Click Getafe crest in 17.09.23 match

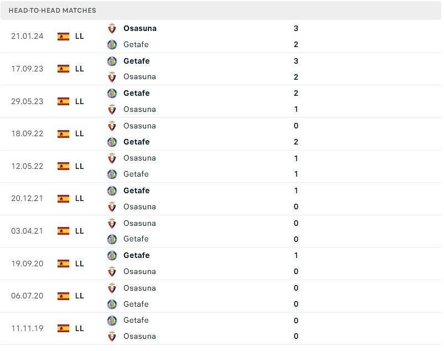click(x=112, y=61)
